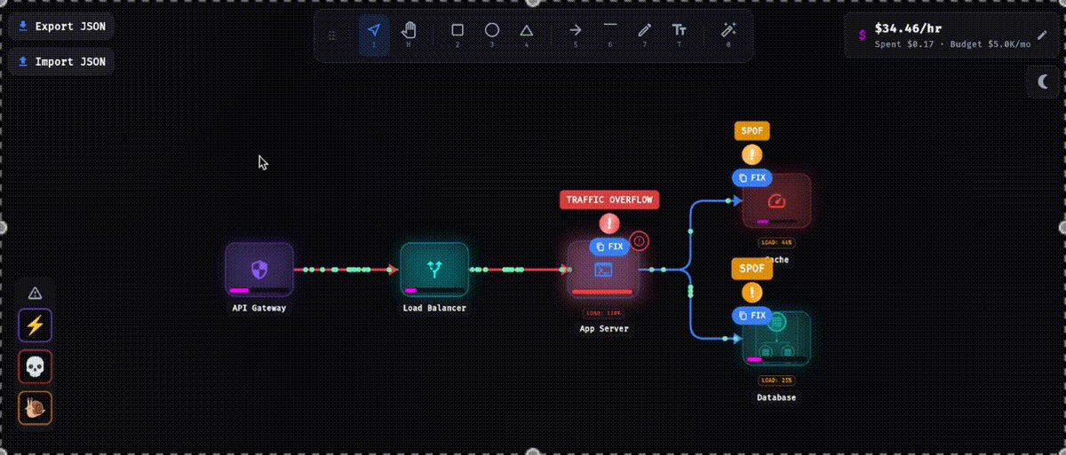The width and height of the screenshot is (1066, 455).
Task: Activate the text tool
Action: point(680,35)
